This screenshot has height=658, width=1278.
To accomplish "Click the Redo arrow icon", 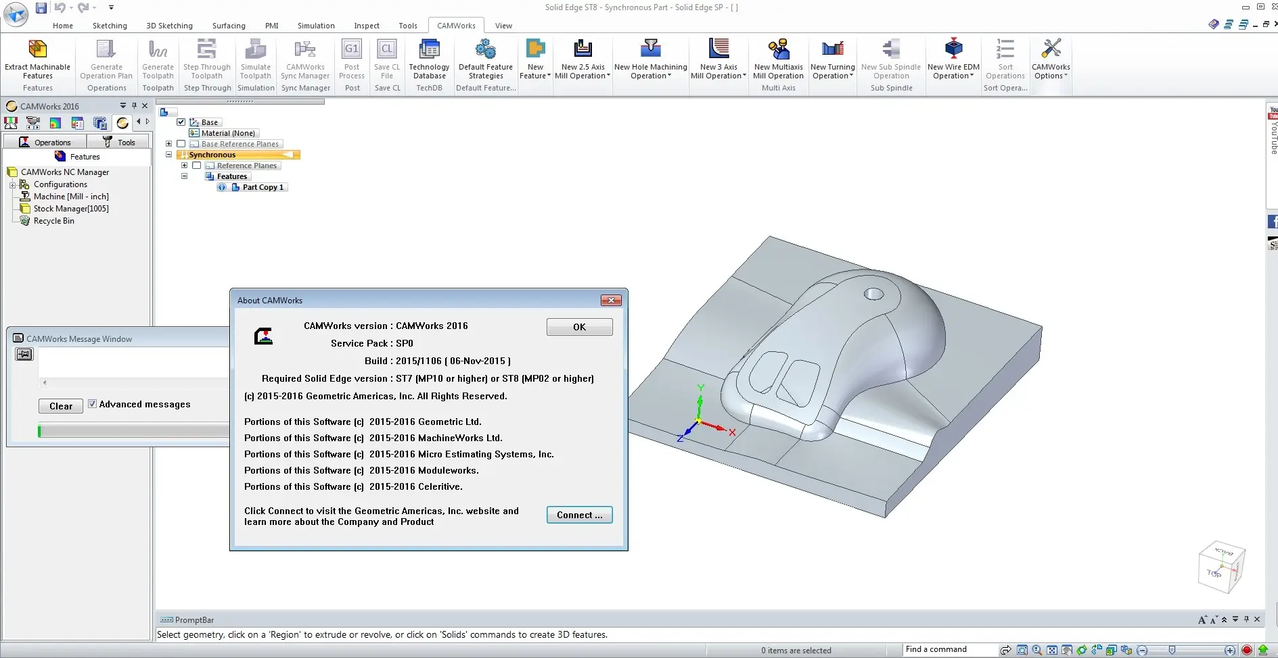I will (83, 8).
